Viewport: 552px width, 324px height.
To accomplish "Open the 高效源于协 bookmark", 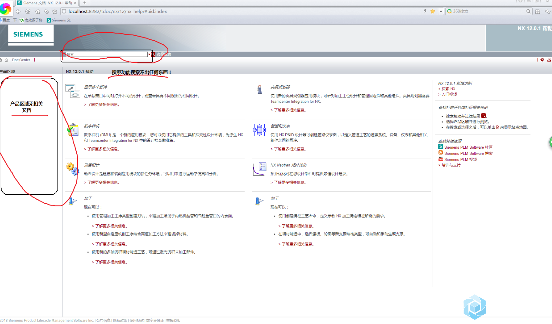I will 31,20.
